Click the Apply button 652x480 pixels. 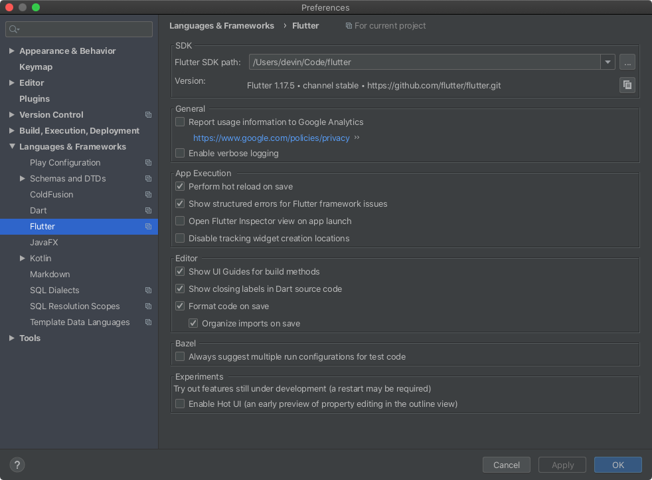tap(562, 465)
